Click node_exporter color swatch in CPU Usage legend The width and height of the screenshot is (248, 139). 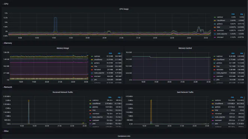pyautogui.click(x=215, y=34)
